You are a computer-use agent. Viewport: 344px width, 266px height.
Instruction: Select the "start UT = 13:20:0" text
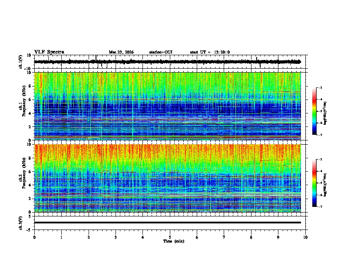pos(210,52)
